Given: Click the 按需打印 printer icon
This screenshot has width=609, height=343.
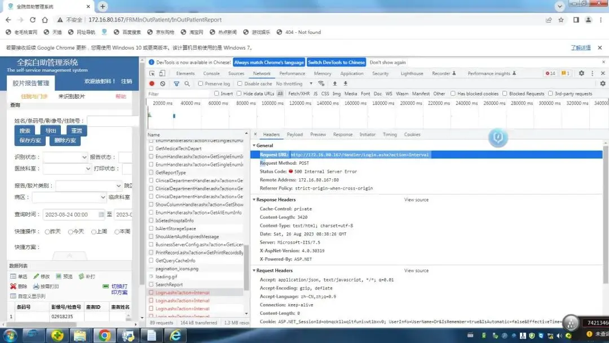Looking at the screenshot, I should click(36, 286).
